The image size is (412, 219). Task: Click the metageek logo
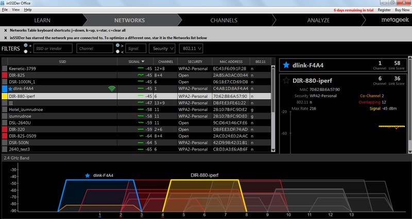[395, 20]
